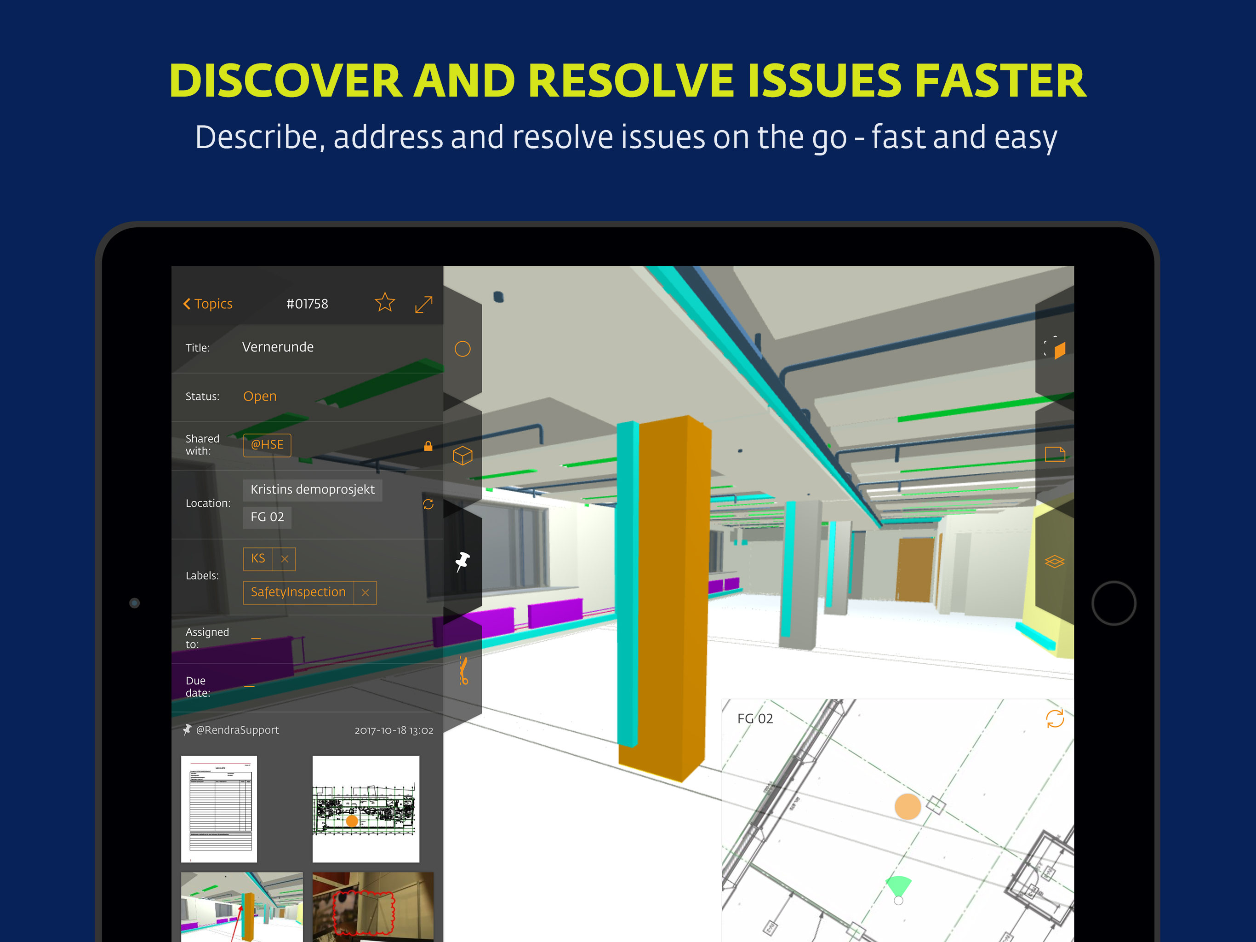
Task: Choose the FG 02 location chip
Action: click(267, 517)
